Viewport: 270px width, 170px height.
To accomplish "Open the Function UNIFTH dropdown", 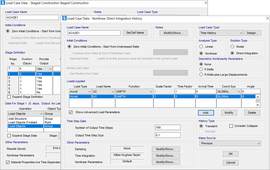I will [x=134, y=91].
